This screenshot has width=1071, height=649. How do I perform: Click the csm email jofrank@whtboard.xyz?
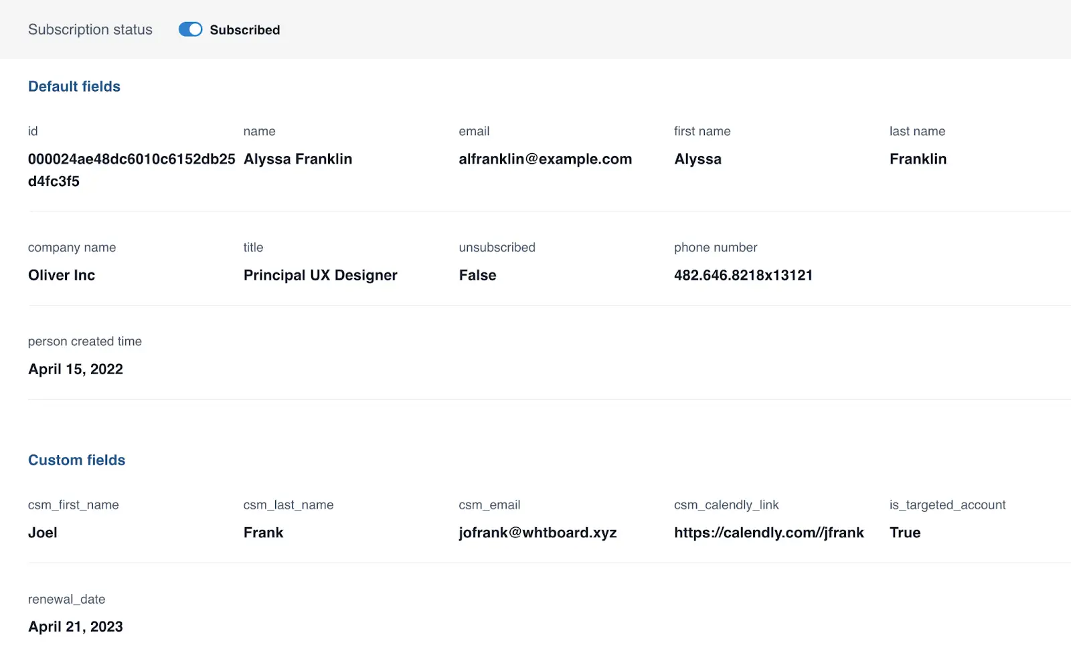[538, 533]
